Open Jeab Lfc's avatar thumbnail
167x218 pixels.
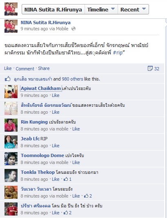tap(11, 142)
